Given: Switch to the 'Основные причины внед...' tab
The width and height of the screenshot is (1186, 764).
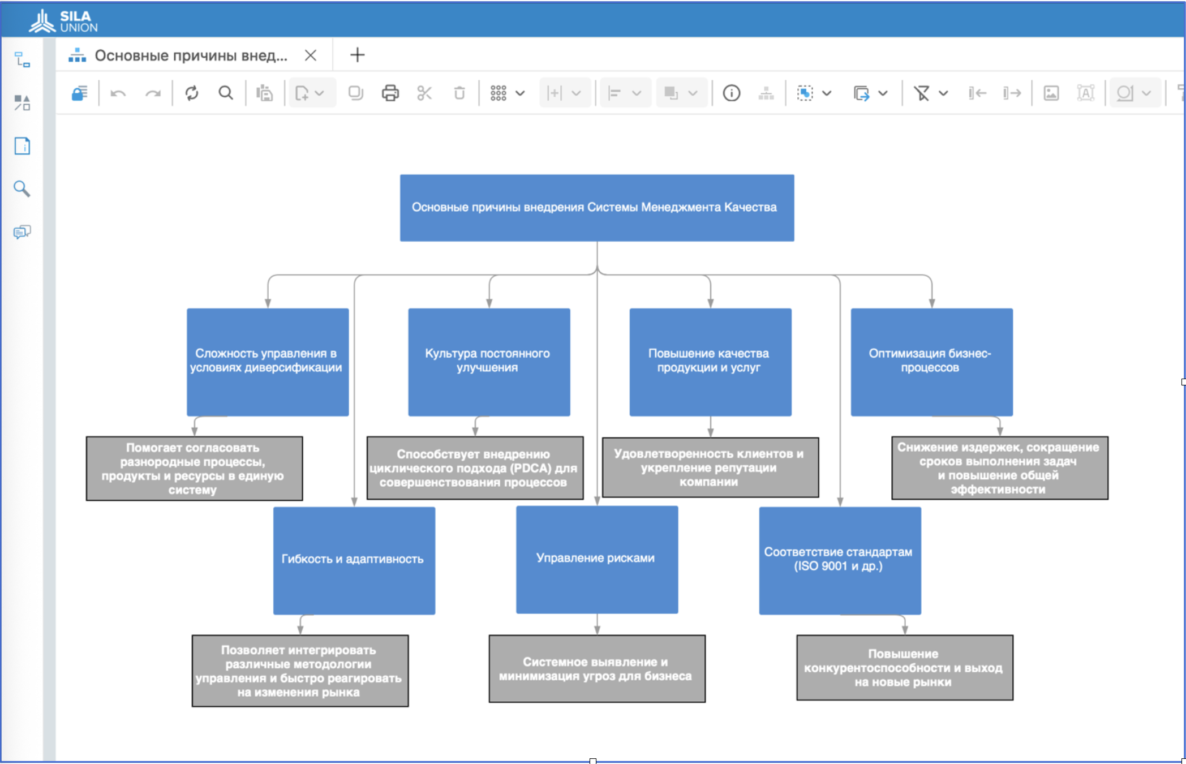Looking at the screenshot, I should (191, 55).
